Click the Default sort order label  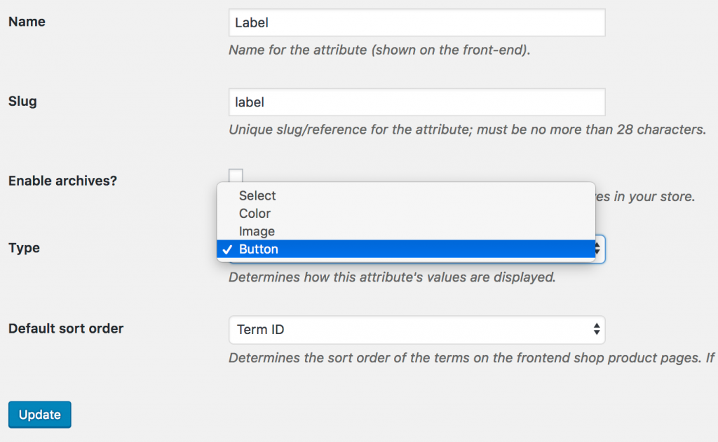click(66, 329)
